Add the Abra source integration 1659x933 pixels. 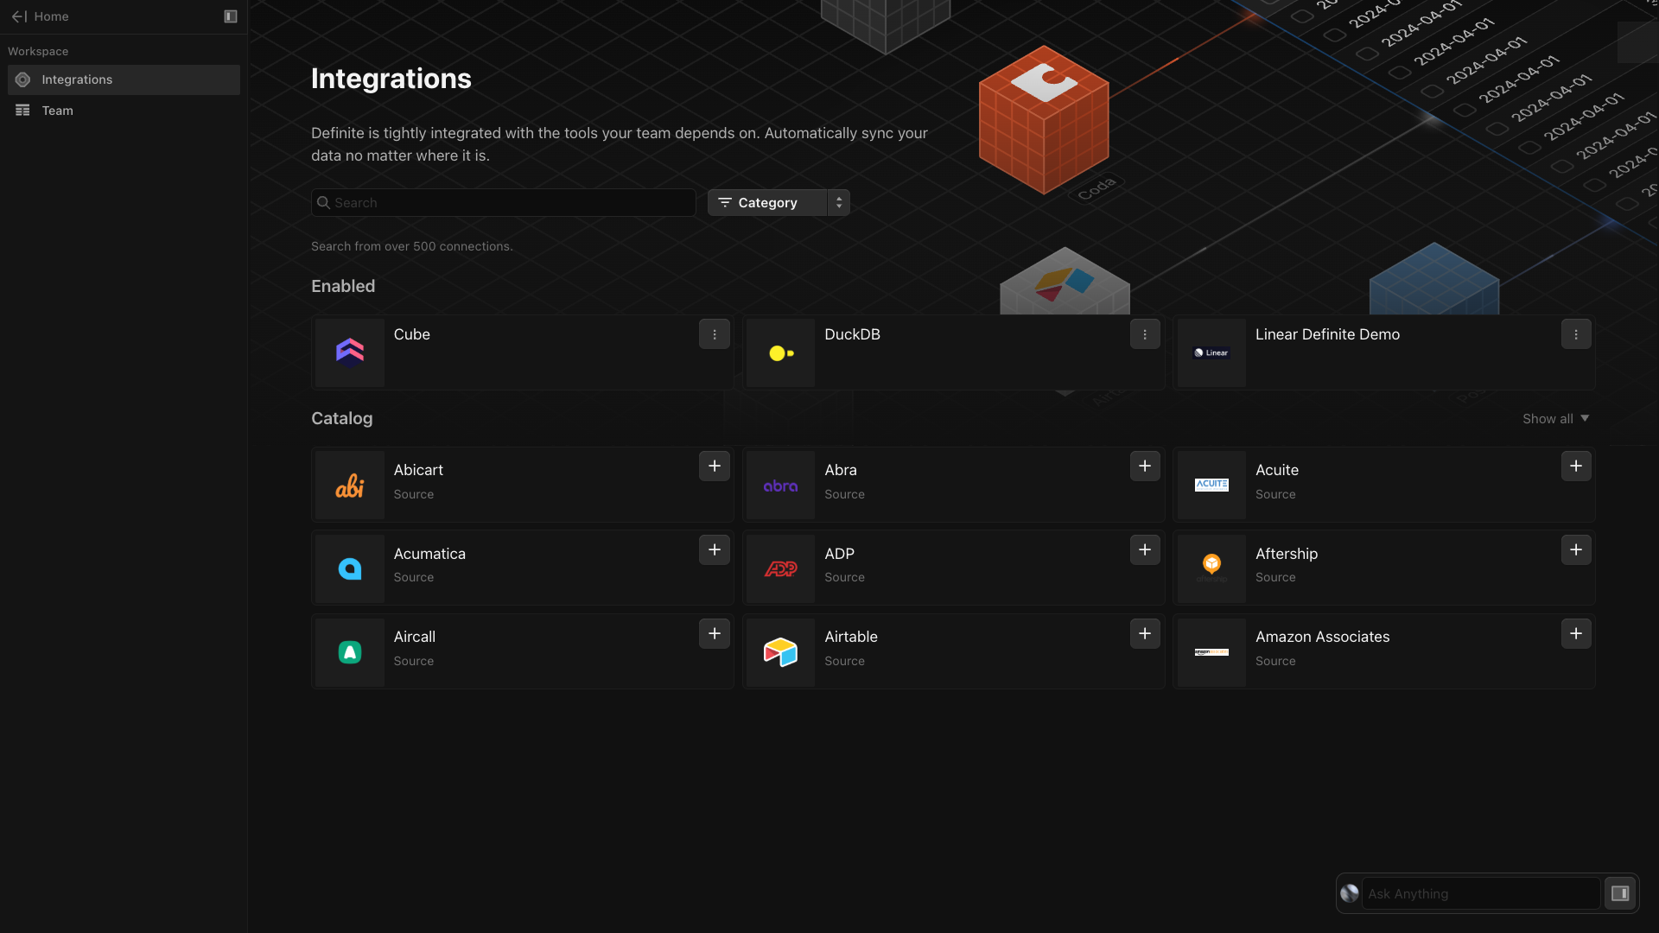pos(1145,466)
